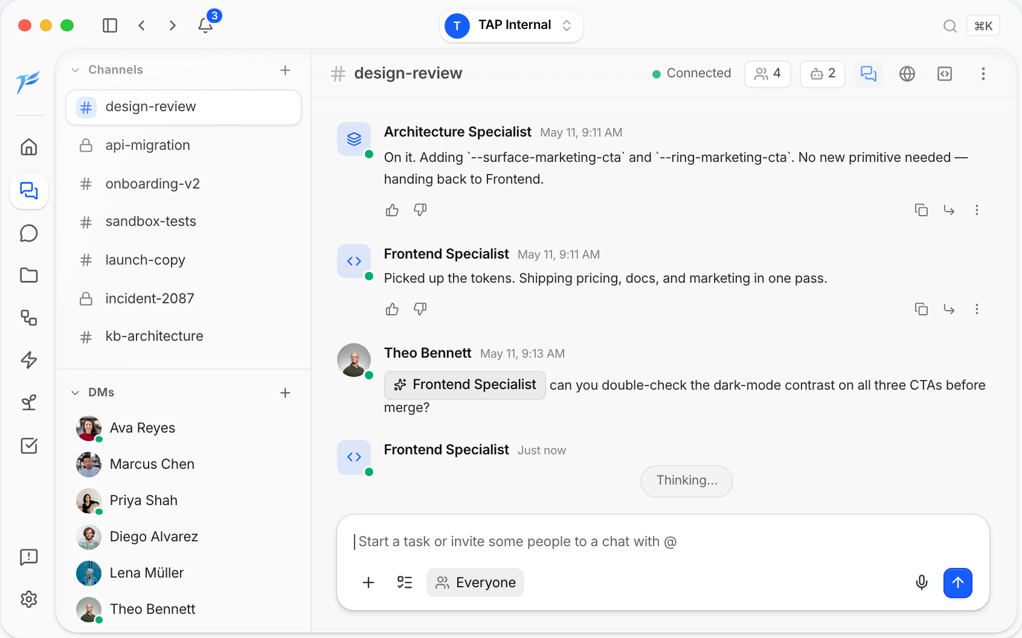Screen dimensions: 1022x638
Task: Toggle the sidebar panel icon
Action: (110, 25)
